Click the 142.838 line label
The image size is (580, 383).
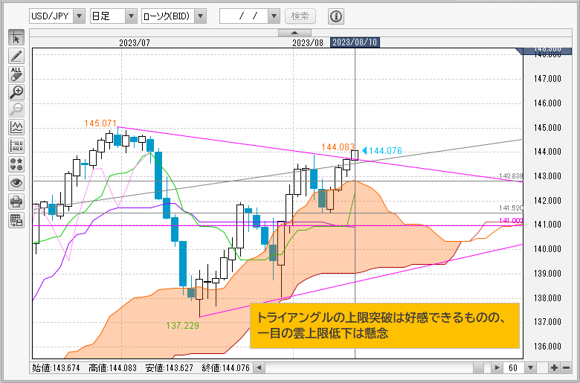pyautogui.click(x=511, y=176)
